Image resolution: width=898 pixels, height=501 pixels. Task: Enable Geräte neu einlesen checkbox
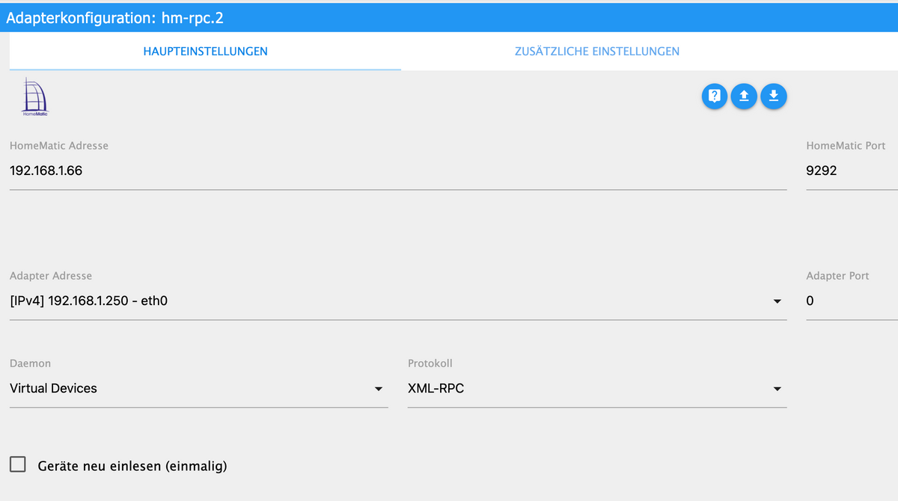18,465
